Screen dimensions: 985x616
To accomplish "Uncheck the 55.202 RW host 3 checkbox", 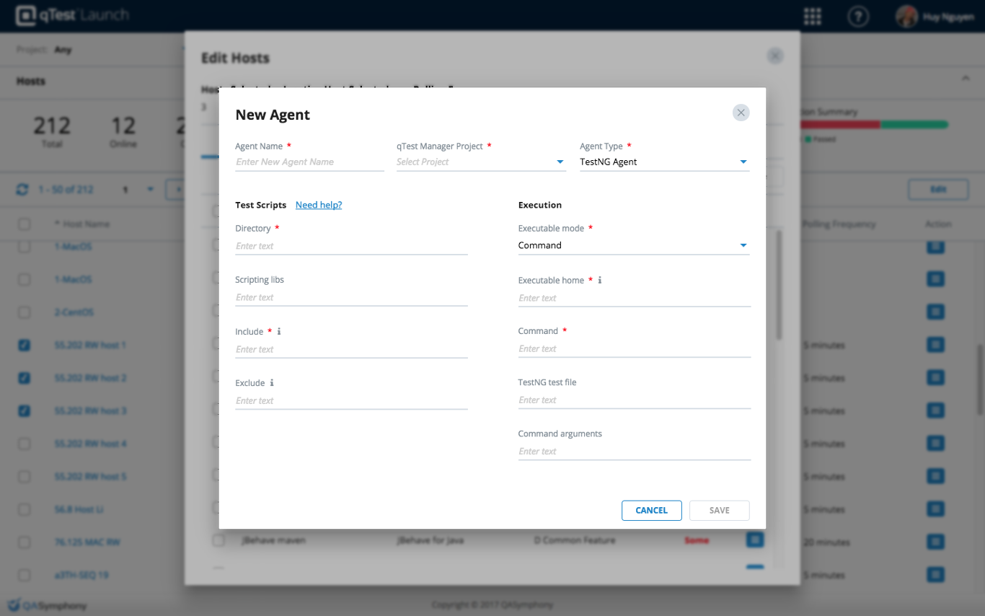I will click(25, 411).
